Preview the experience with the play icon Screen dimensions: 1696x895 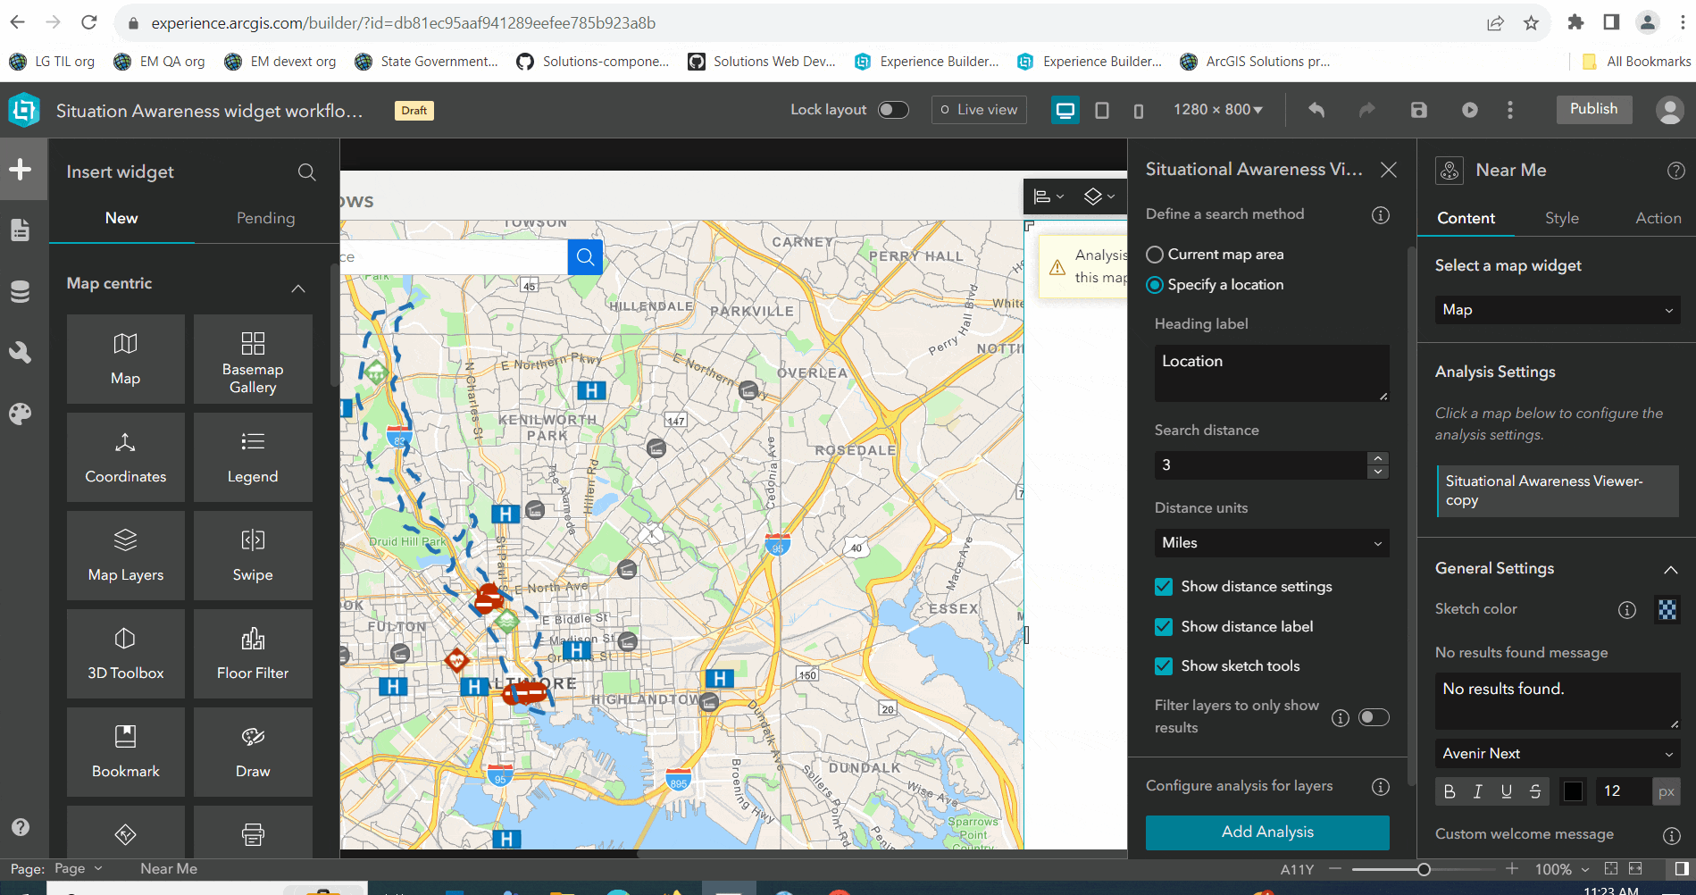point(1469,109)
